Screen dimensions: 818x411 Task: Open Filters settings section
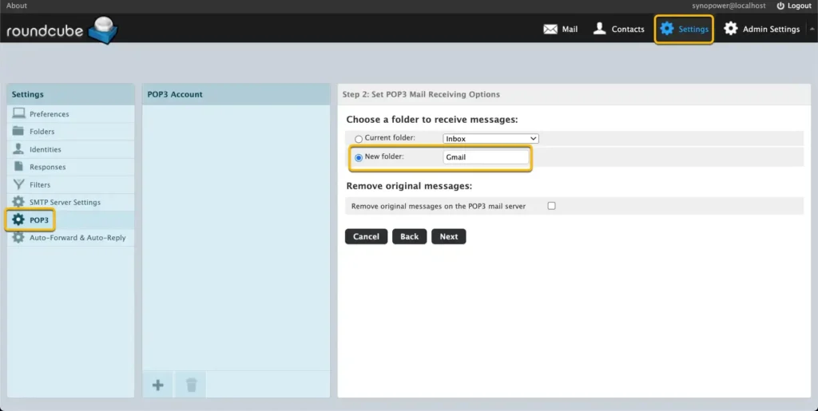tap(70, 184)
